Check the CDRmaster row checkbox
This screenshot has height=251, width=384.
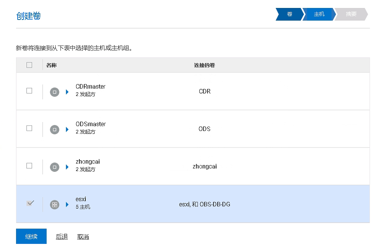coord(29,91)
